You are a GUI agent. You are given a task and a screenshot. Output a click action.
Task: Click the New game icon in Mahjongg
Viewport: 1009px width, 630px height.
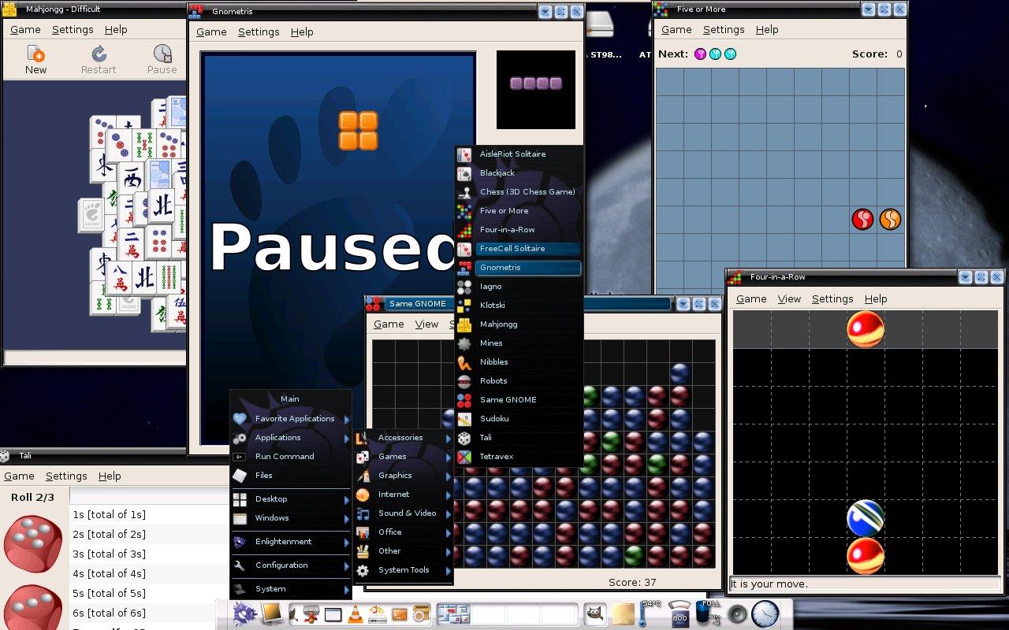click(35, 54)
